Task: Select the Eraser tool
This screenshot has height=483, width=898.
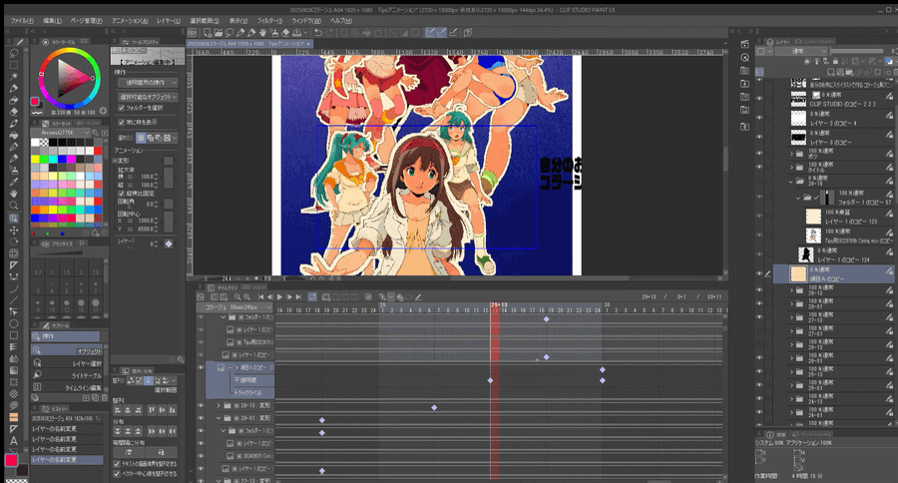Action: 14,112
